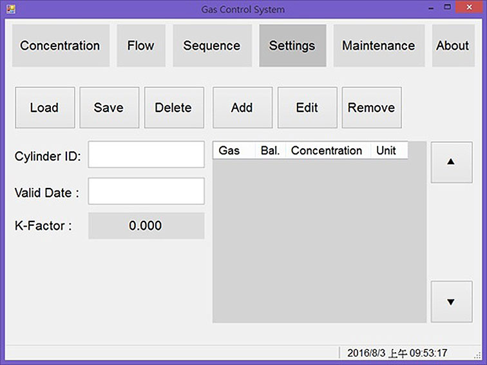Image resolution: width=487 pixels, height=365 pixels.
Task: Minimize the Gas Control System window
Action: tap(430, 8)
